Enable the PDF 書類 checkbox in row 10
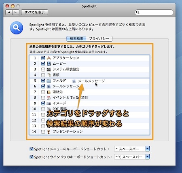The height and width of the screenshot is (173, 182). point(43,109)
